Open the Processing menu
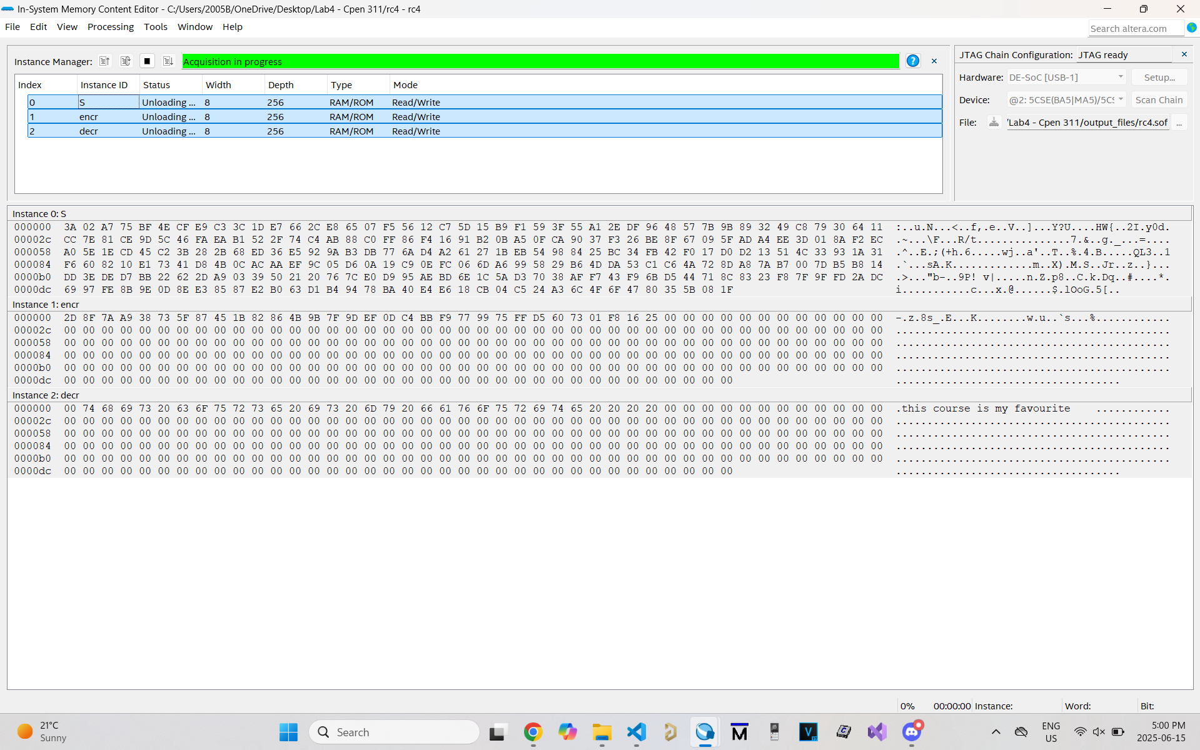Screen dimensions: 1200x750 (111, 26)
